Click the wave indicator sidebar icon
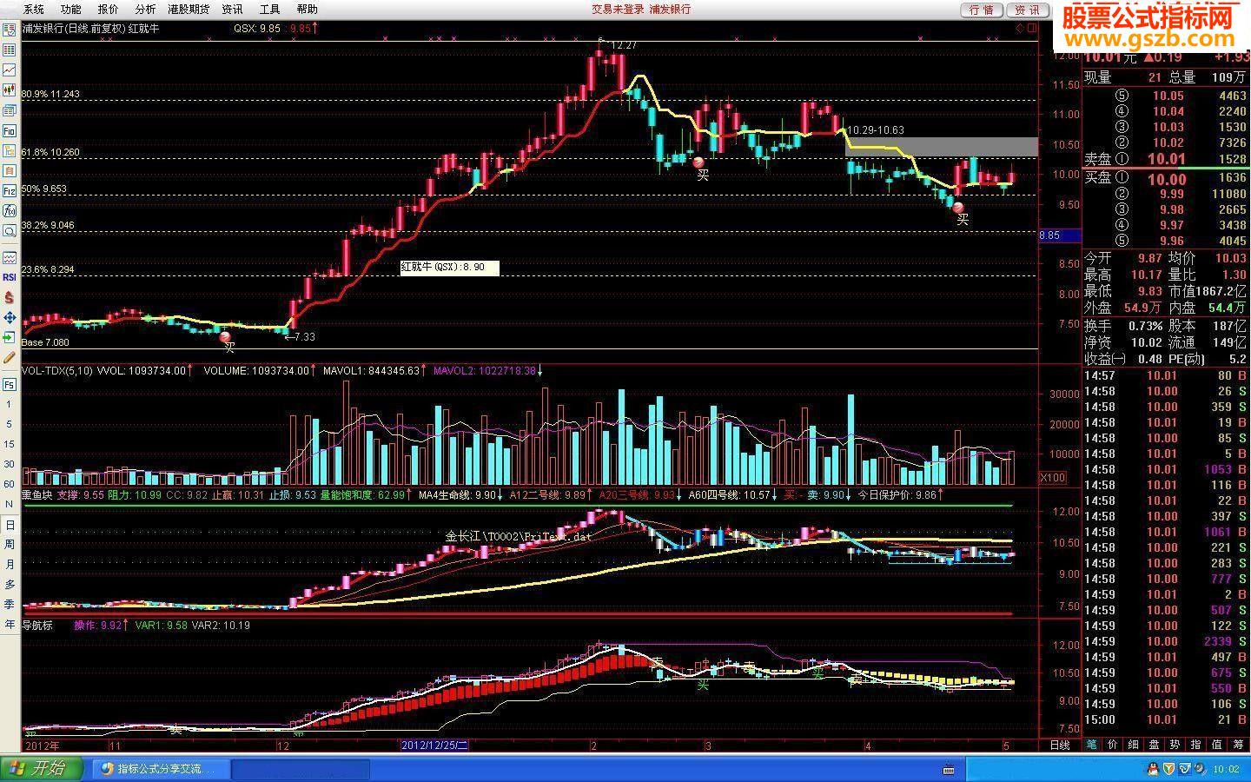The width and height of the screenshot is (1251, 782). click(10, 258)
